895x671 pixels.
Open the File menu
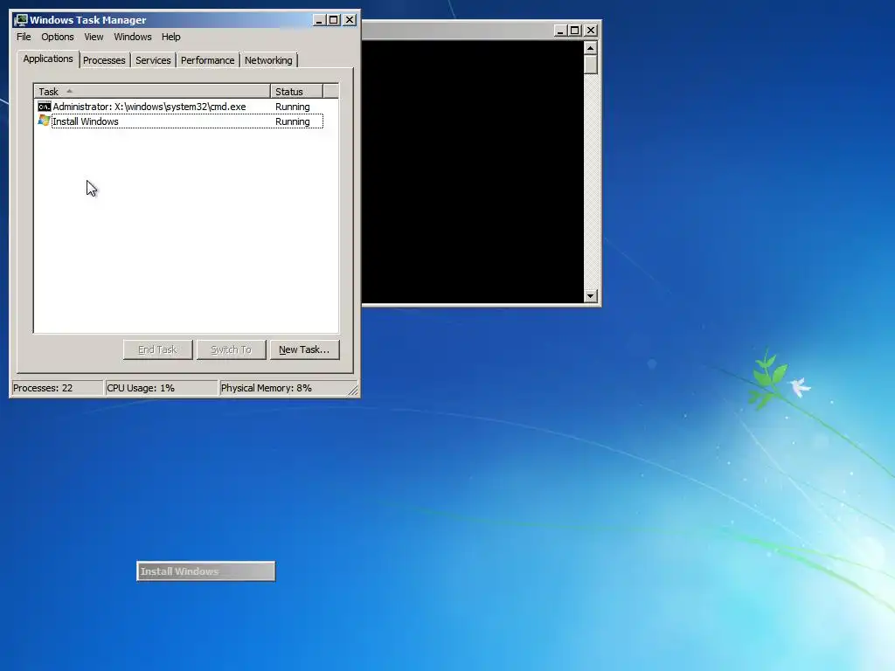point(24,37)
